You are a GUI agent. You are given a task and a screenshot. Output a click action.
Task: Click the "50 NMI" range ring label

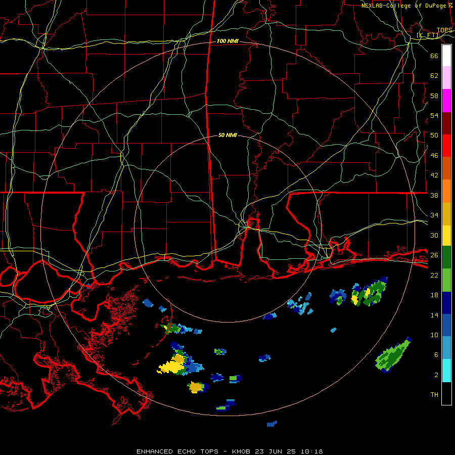227,135
